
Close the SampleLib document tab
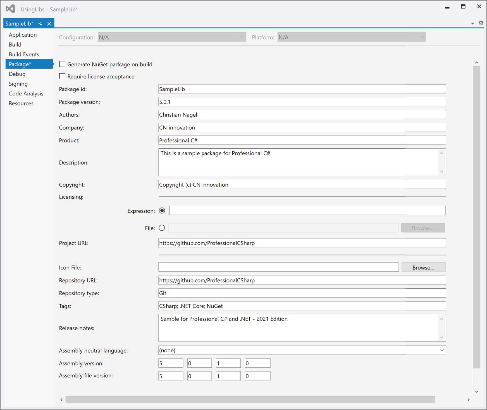(x=49, y=23)
